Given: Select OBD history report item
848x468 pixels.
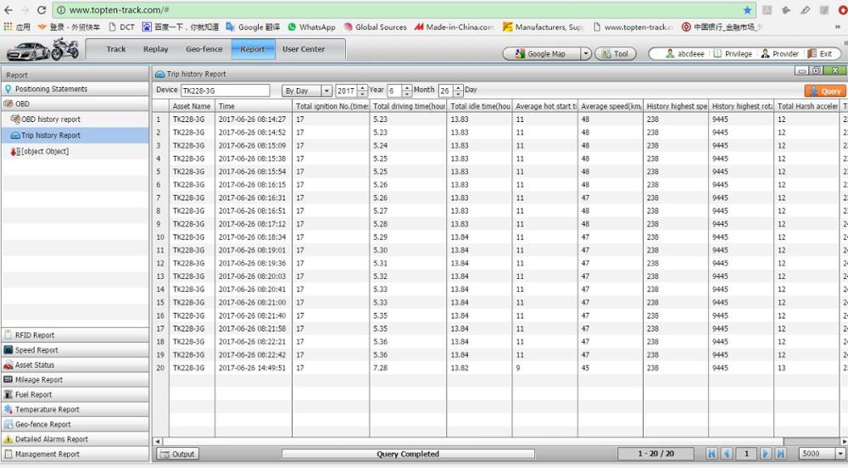Looking at the screenshot, I should pyautogui.click(x=50, y=119).
